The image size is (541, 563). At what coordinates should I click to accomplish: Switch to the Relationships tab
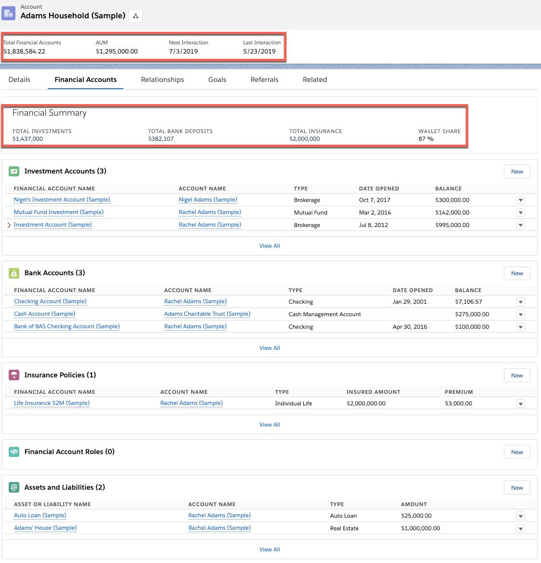tap(162, 80)
